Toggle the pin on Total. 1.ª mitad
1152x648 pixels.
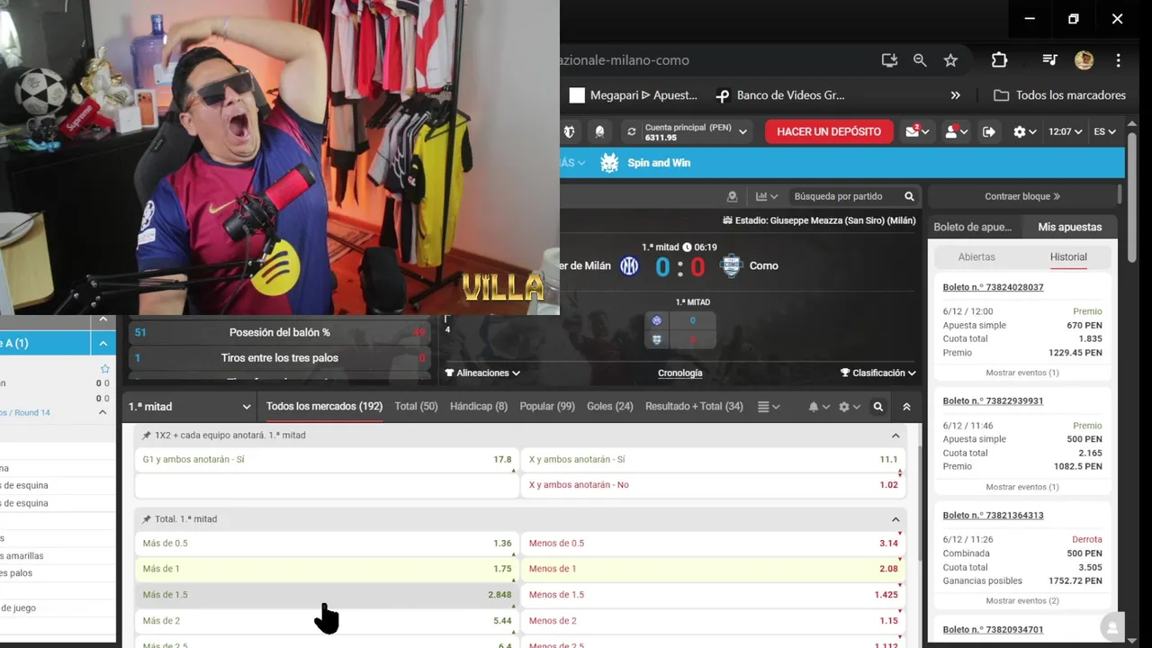pos(147,519)
